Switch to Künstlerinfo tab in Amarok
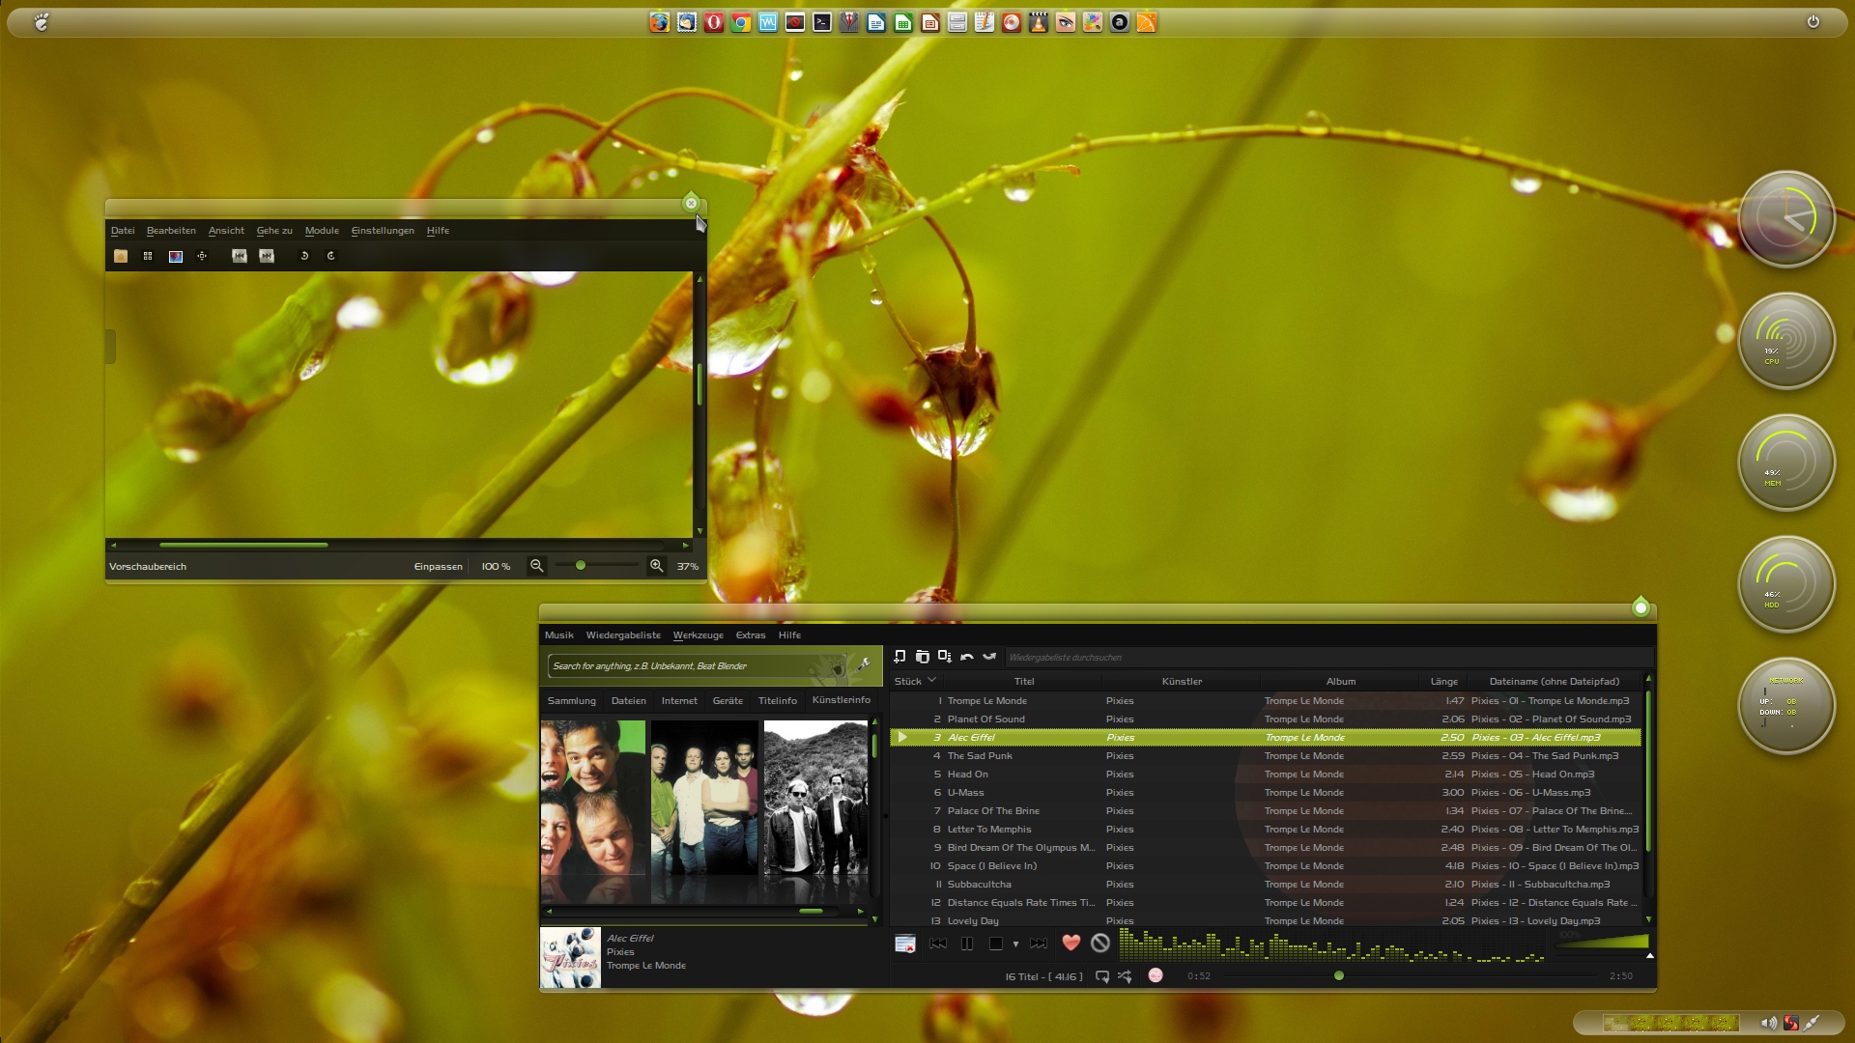 [842, 700]
